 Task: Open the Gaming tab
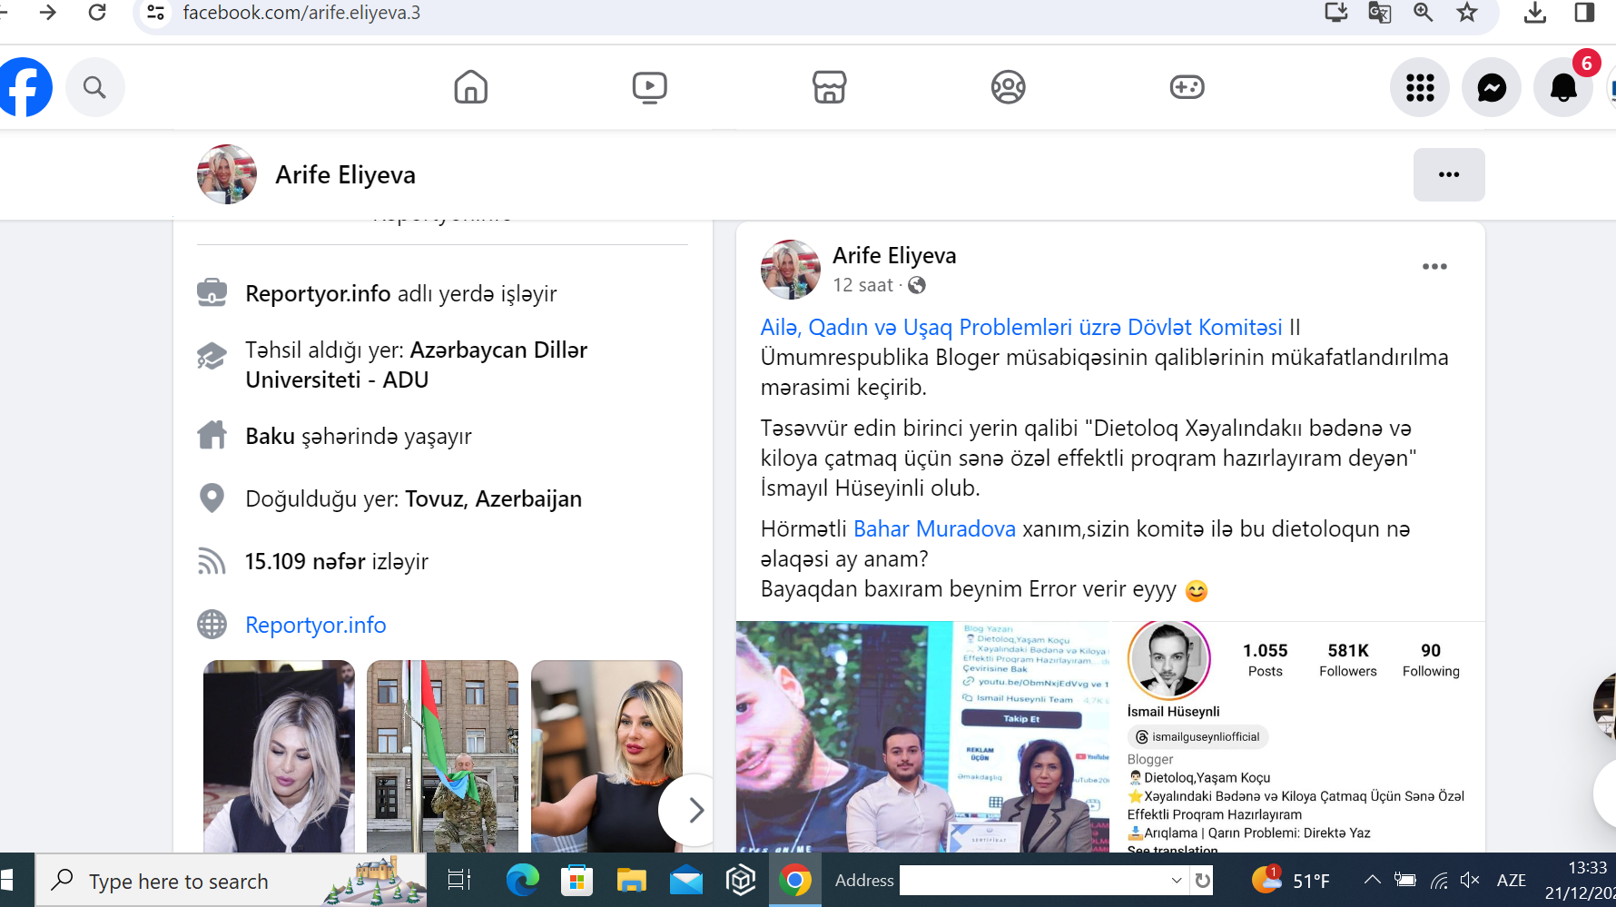pyautogui.click(x=1187, y=87)
